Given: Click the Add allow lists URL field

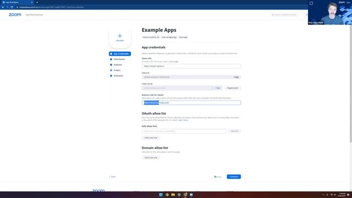Looking at the screenshot, I should pyautogui.click(x=184, y=131).
